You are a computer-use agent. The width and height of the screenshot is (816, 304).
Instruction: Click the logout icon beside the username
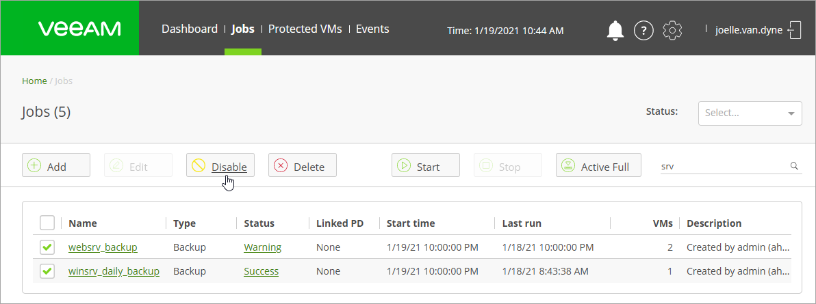coord(795,30)
